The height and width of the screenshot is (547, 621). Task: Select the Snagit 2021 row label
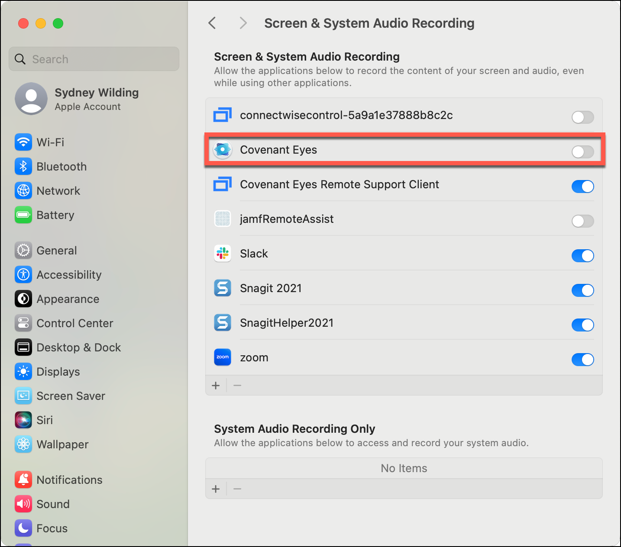click(271, 288)
